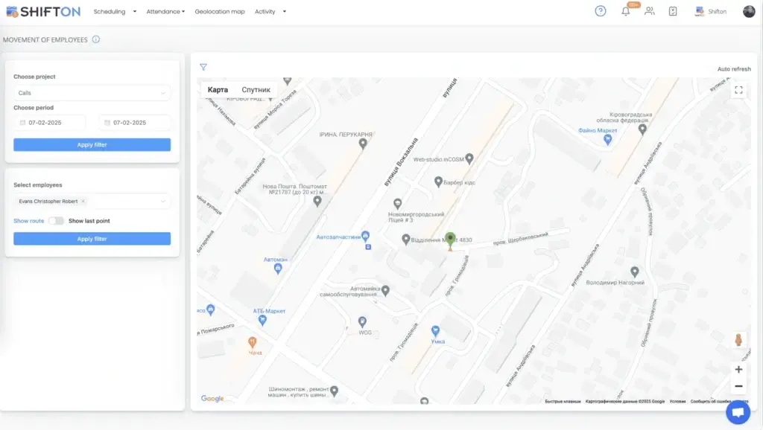Click the map zoom out minus button
Screen dimensions: 763x430
(738, 386)
